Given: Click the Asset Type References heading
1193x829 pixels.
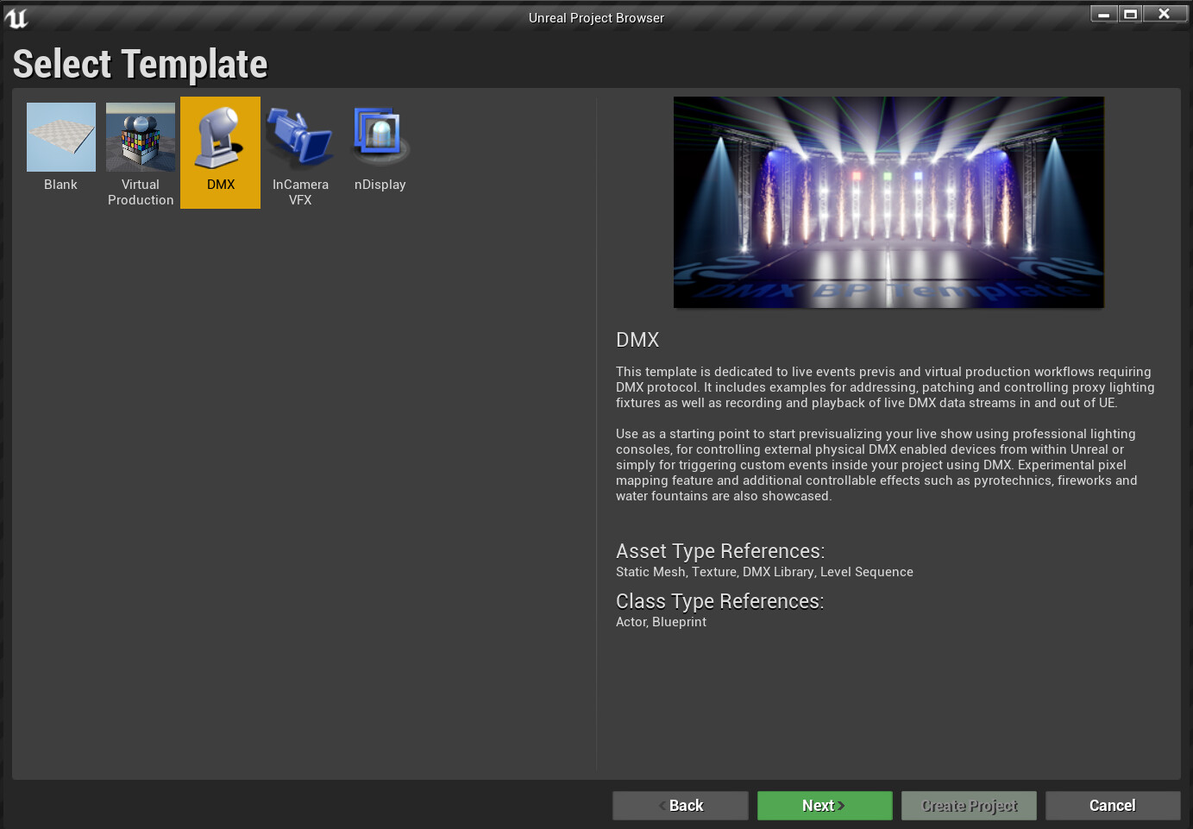Looking at the screenshot, I should coord(719,550).
